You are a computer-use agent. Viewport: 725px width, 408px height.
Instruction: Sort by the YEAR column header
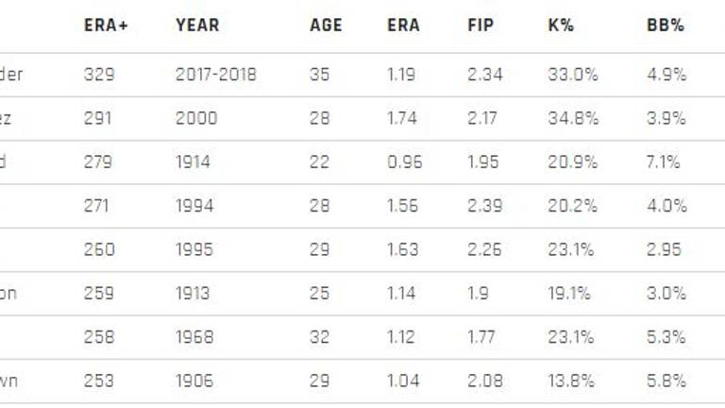[x=197, y=25]
